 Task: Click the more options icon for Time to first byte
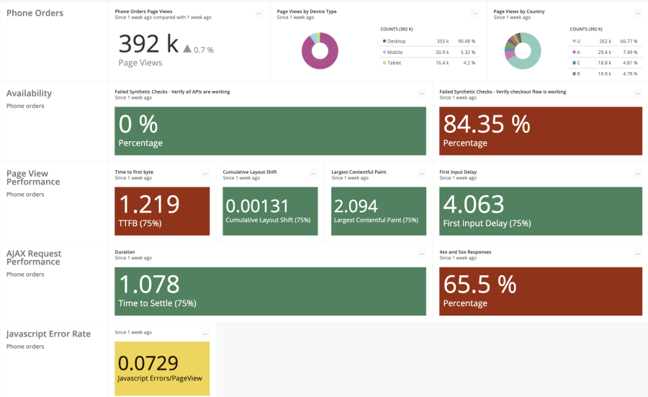(204, 174)
